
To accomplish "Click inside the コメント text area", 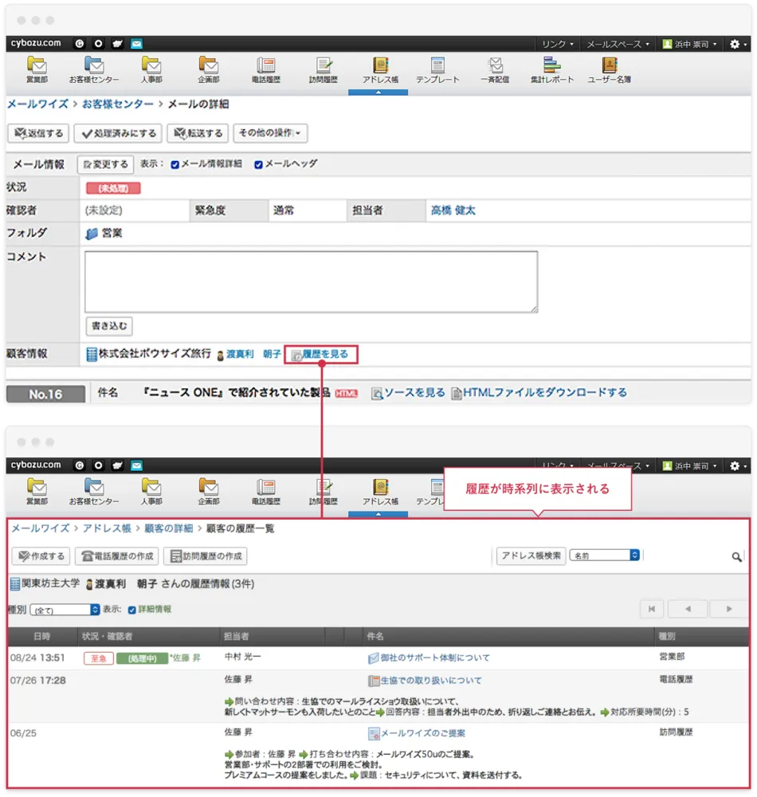I will (311, 281).
